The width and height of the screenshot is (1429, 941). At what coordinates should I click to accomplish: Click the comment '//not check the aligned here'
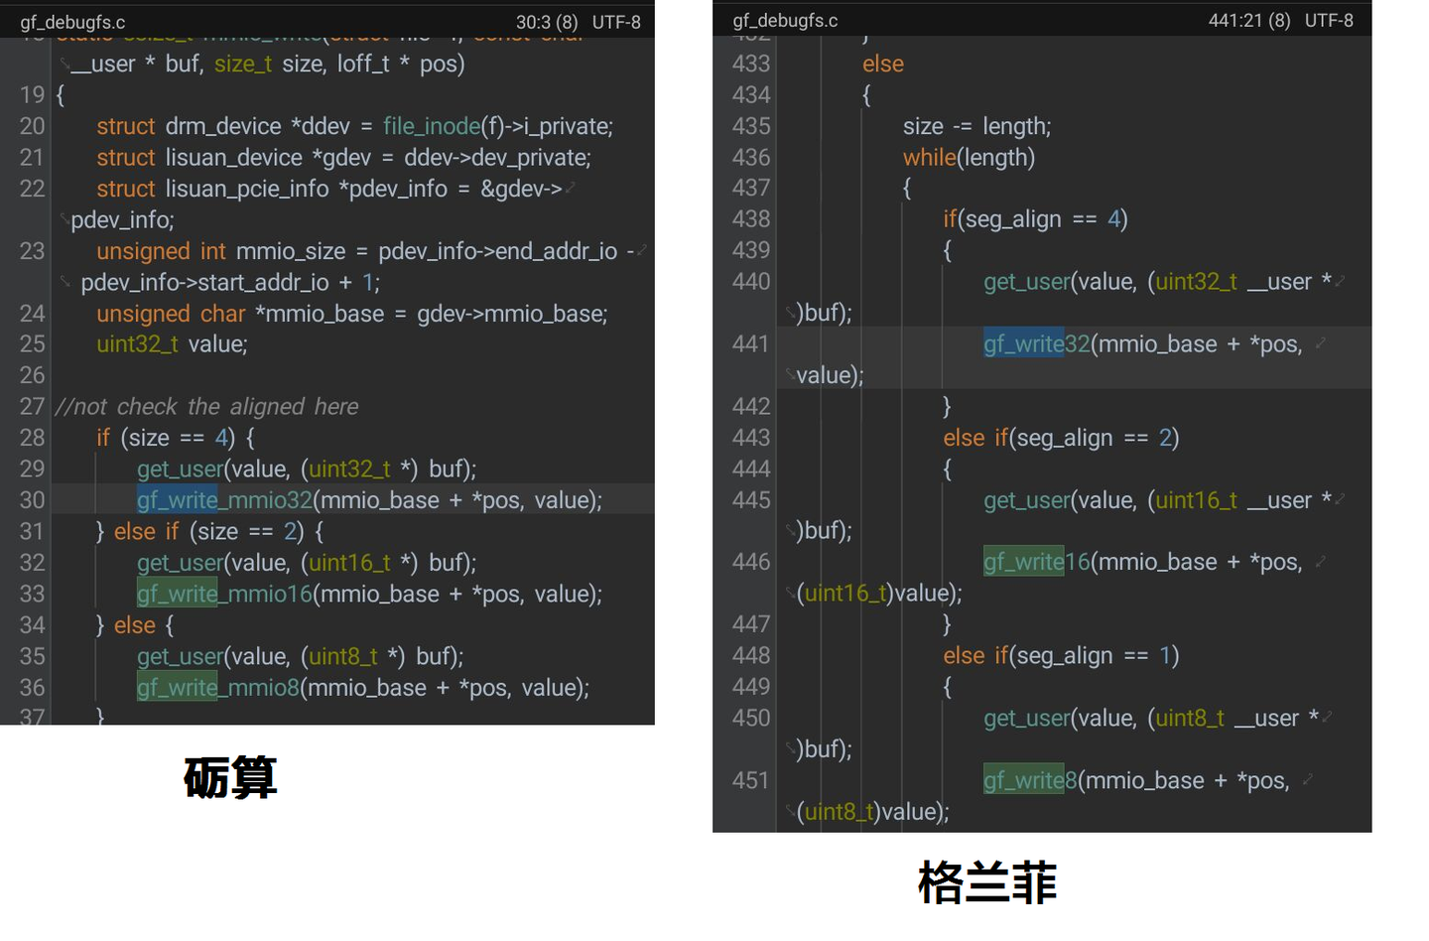[x=207, y=407]
